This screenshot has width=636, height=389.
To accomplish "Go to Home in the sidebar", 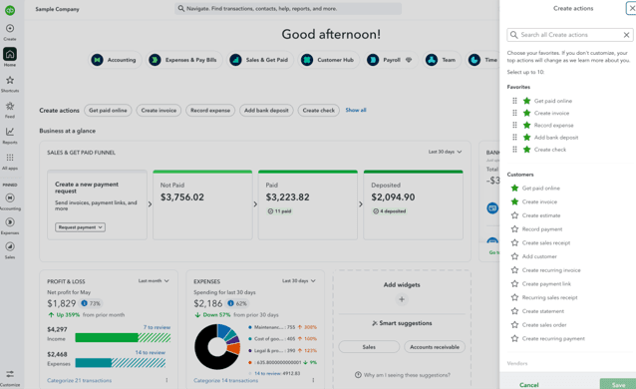I will point(10,54).
